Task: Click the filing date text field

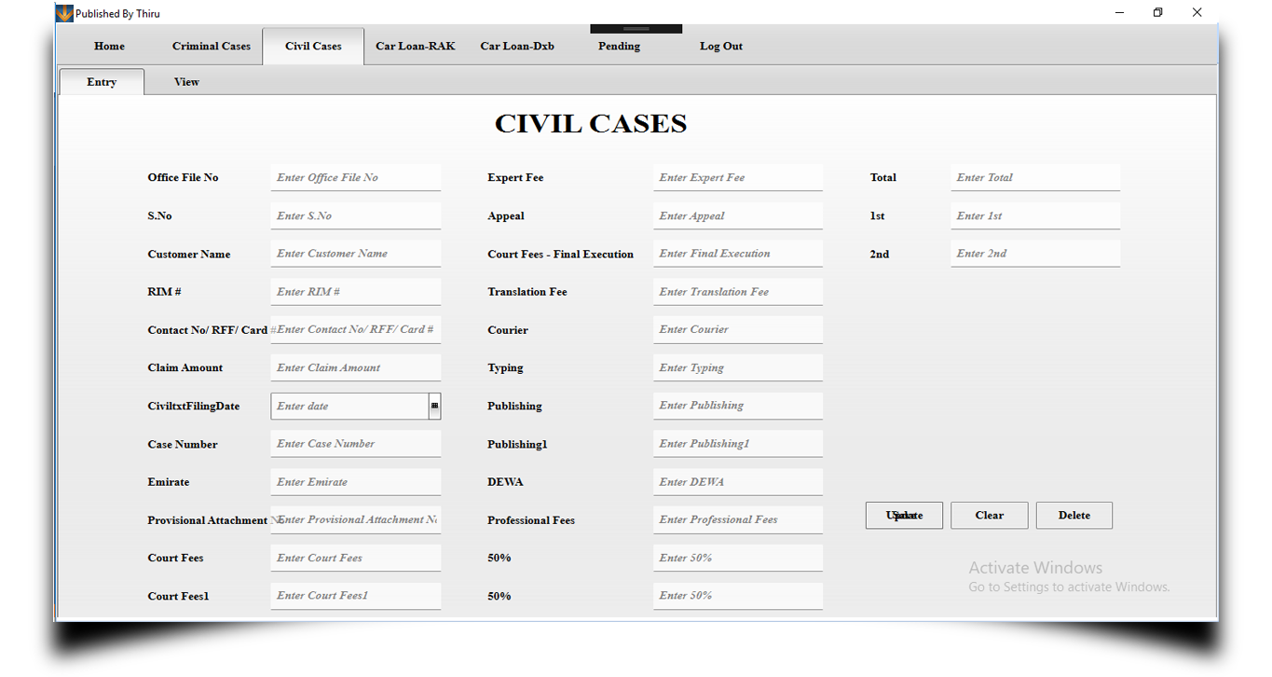Action: tap(349, 406)
